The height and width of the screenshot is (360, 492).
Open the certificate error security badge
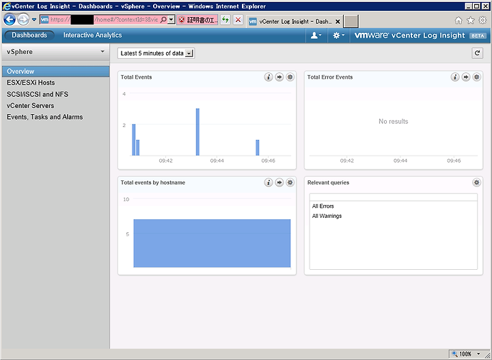[197, 20]
